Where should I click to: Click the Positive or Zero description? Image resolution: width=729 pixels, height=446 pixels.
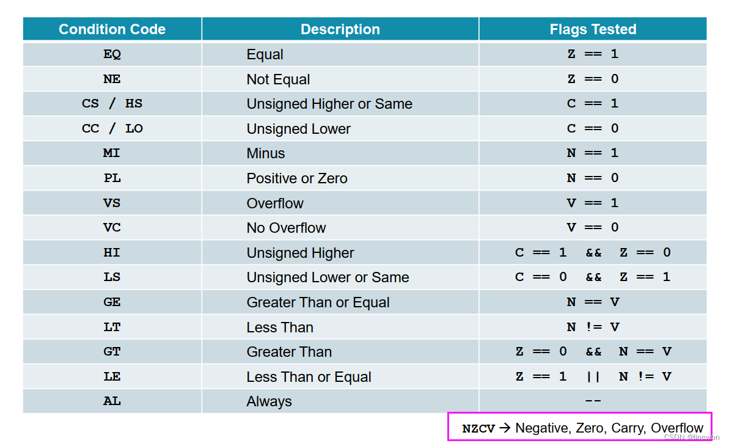297,178
